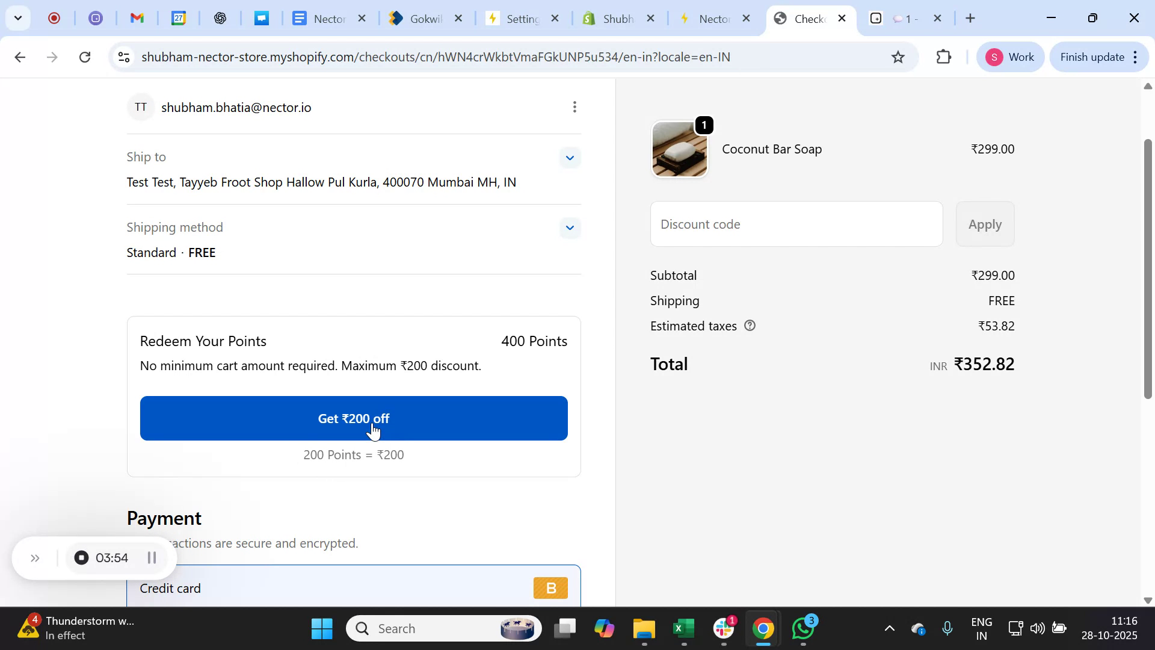Viewport: 1155px width, 650px height.
Task: Open the browser extensions puzzle icon
Action: coord(943,57)
